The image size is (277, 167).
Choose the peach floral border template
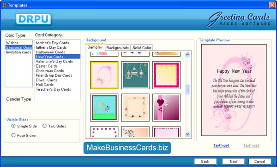coord(135,108)
